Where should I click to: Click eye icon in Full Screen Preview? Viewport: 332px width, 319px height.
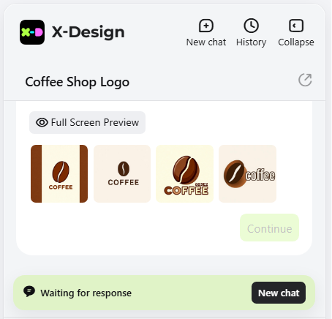(x=42, y=122)
